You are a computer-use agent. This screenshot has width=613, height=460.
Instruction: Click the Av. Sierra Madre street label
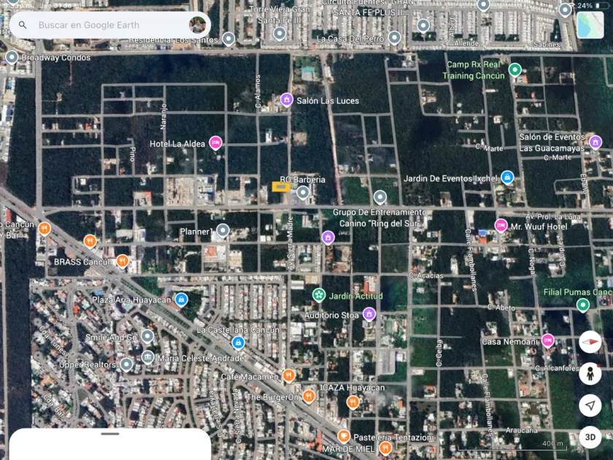tap(290, 243)
